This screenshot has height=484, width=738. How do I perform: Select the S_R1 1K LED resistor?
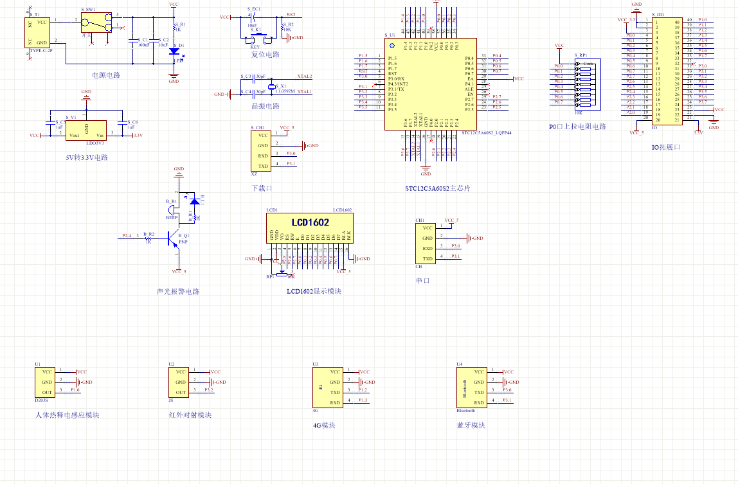click(174, 27)
